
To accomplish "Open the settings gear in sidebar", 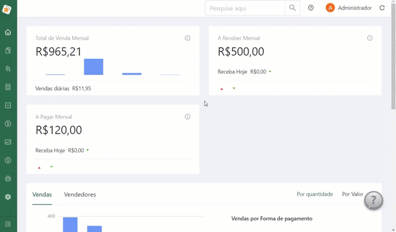I will coord(8,197).
